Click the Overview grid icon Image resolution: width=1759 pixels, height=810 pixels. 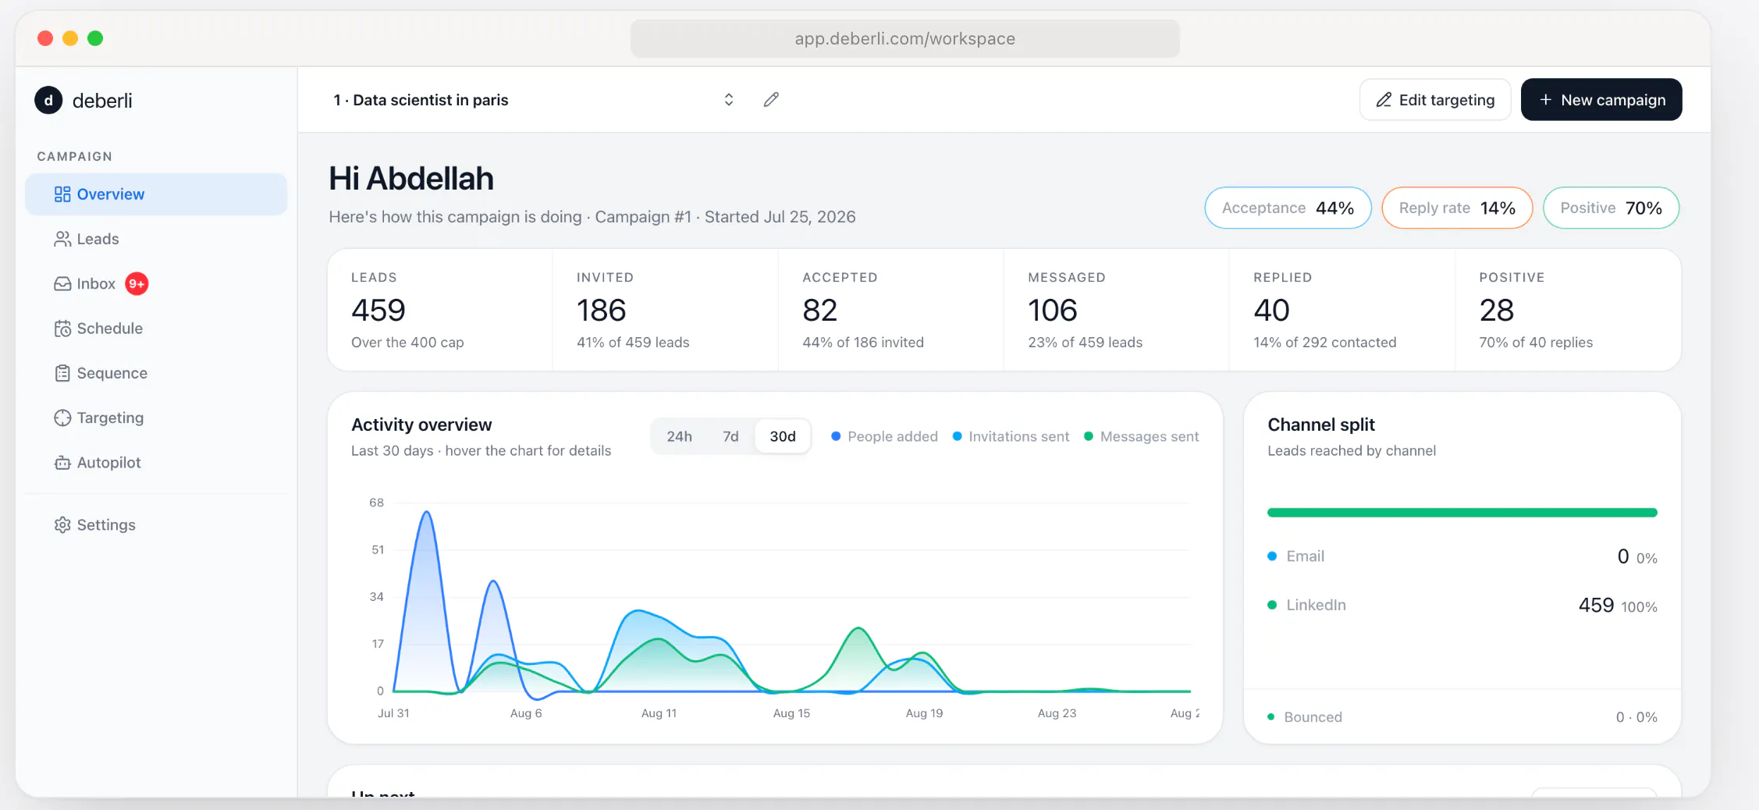62,194
